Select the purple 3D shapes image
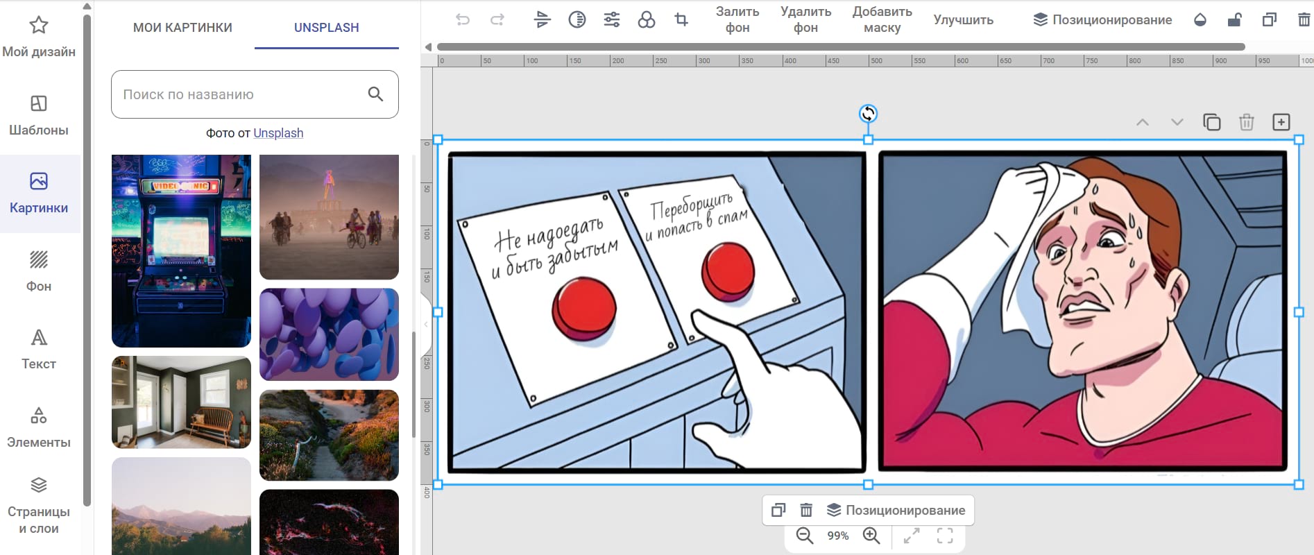Viewport: 1314px width, 555px height. (x=329, y=334)
